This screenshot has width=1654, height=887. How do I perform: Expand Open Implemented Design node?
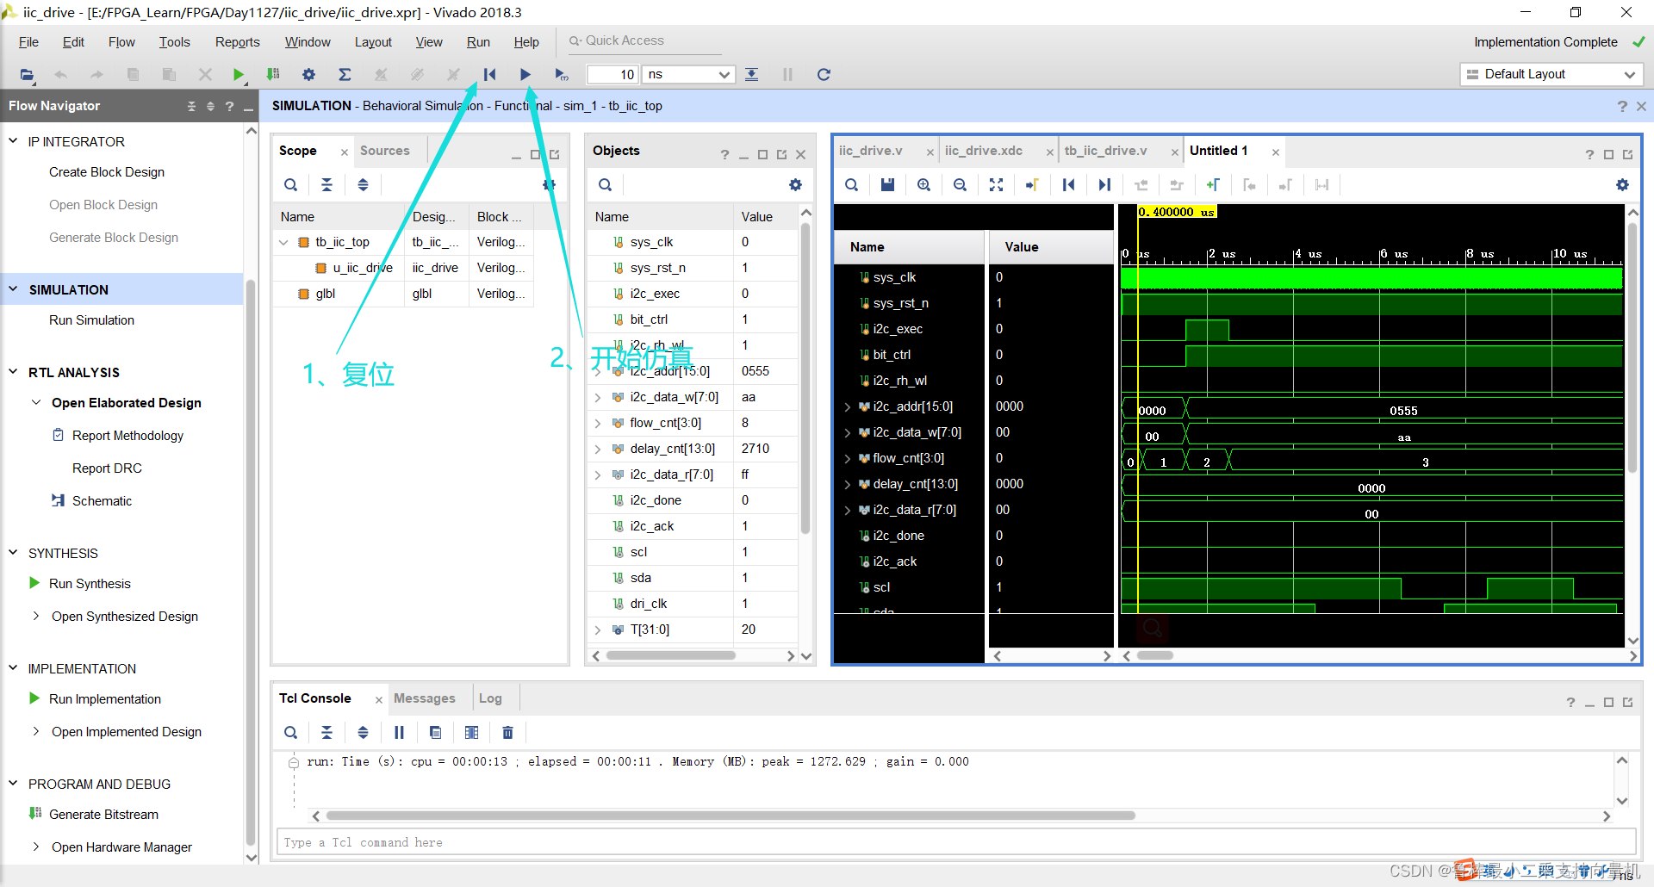pyautogui.click(x=36, y=731)
